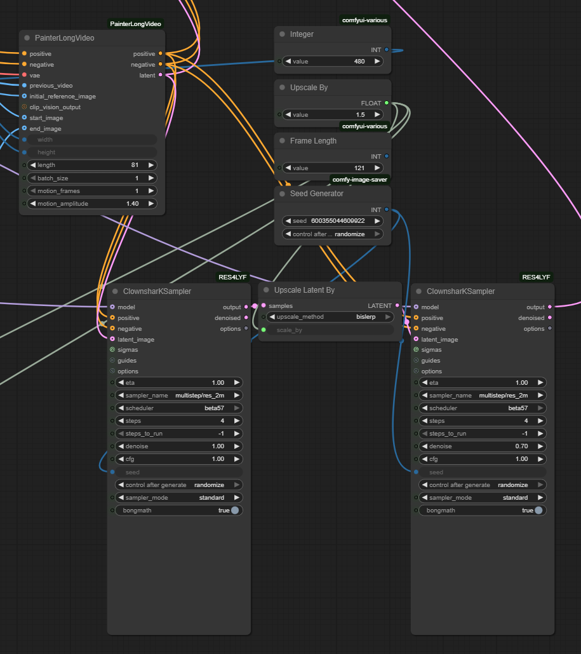Click the seed input socket on right ClownsharKSampler
This screenshot has height=654, width=581.
coord(417,472)
